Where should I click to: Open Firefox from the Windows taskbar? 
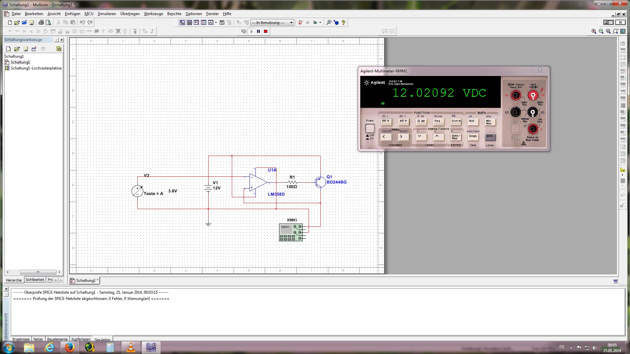[69, 347]
